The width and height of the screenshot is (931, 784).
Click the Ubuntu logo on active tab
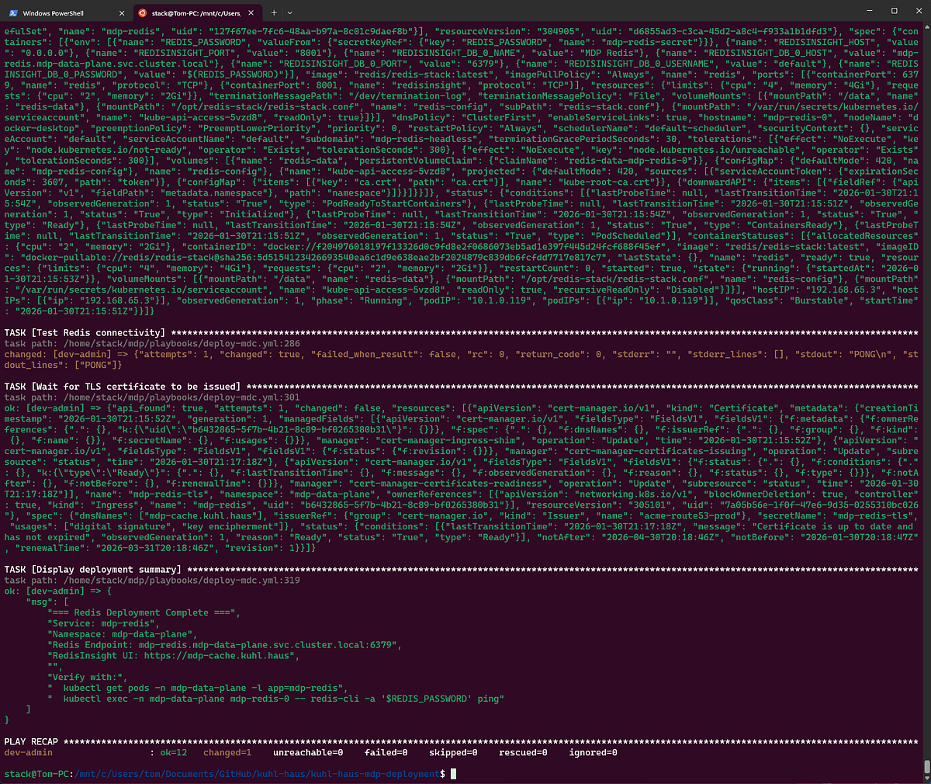click(142, 13)
